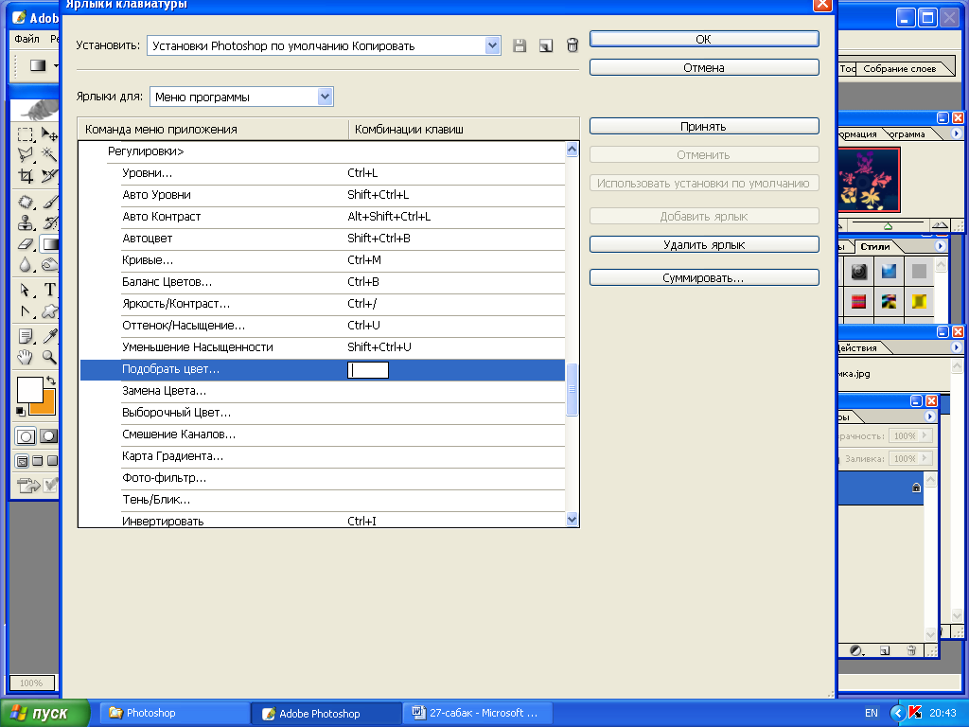This screenshot has width=969, height=727.
Task: Open the Navigator palette flyout menu
Action: [956, 133]
